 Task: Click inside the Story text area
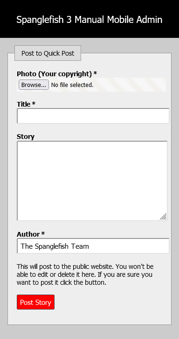point(92,181)
